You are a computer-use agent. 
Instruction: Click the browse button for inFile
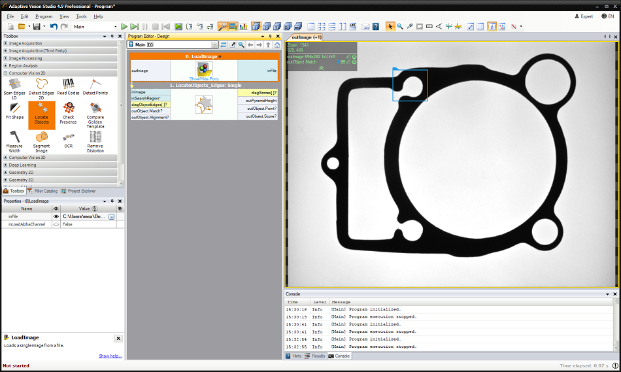[111, 216]
